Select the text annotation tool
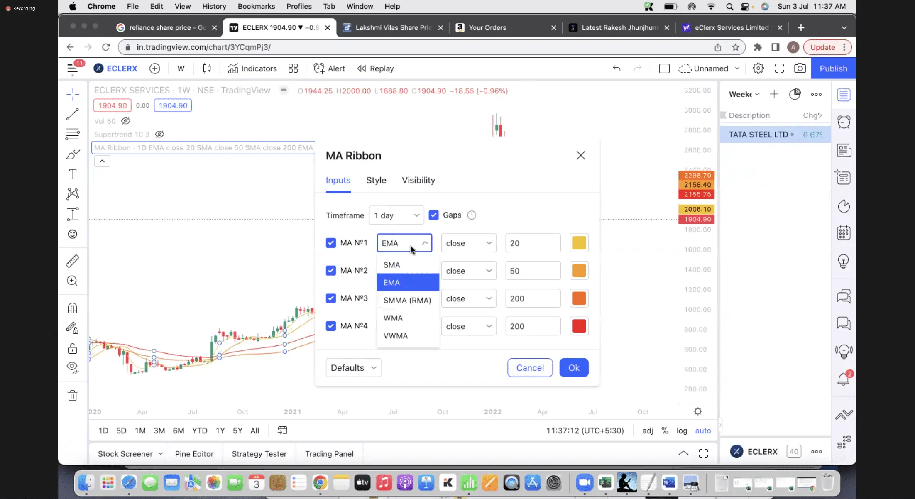Image resolution: width=915 pixels, height=499 pixels. coord(73,174)
